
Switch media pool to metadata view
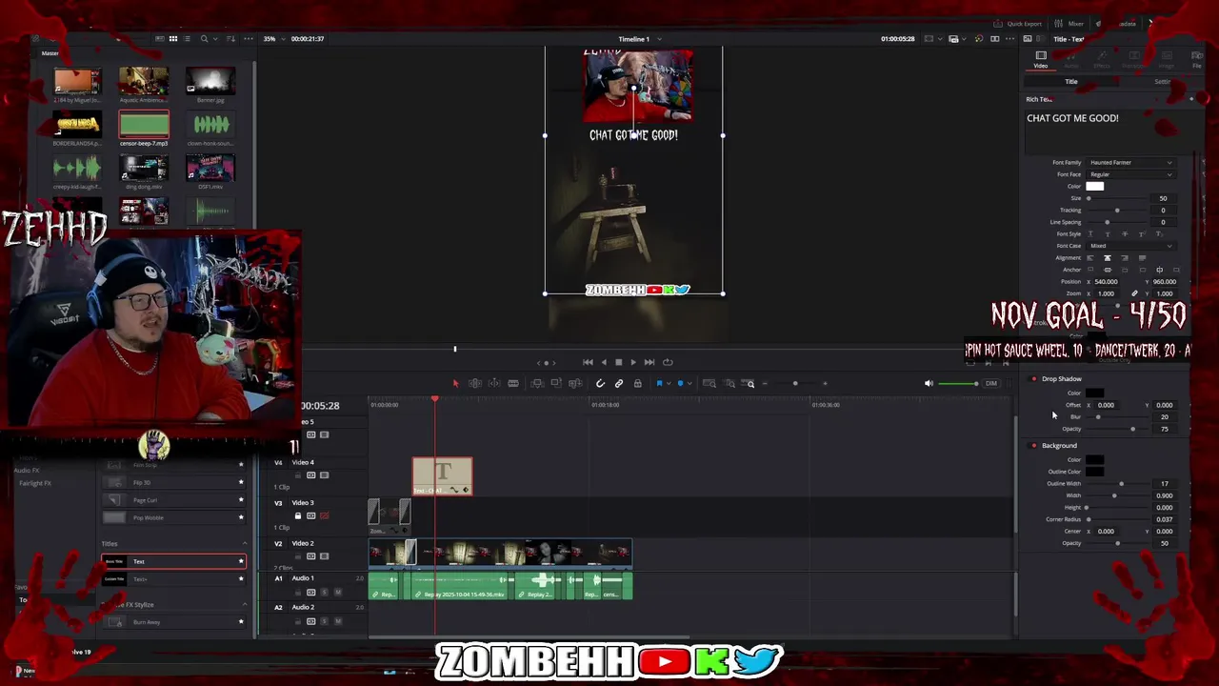[159, 38]
